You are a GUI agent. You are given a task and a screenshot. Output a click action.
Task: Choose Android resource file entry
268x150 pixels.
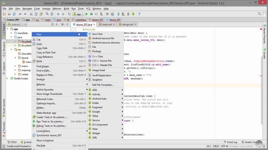click(106, 38)
